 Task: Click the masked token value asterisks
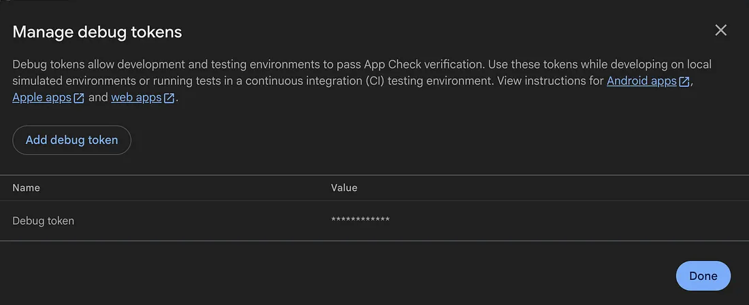click(360, 219)
